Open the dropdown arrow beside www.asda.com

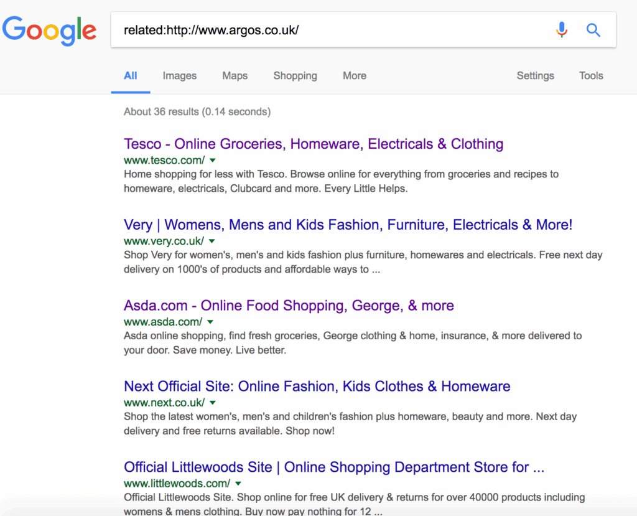coord(210,322)
